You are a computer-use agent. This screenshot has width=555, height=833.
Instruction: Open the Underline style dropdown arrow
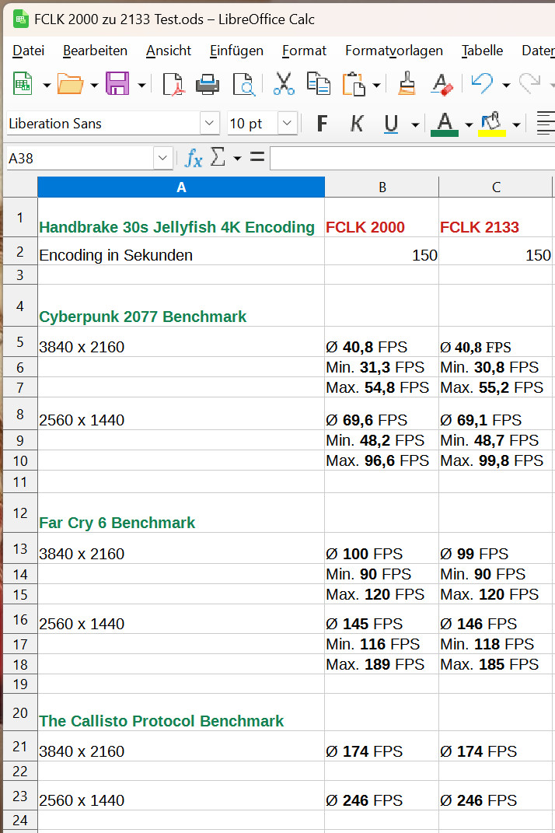[415, 125]
